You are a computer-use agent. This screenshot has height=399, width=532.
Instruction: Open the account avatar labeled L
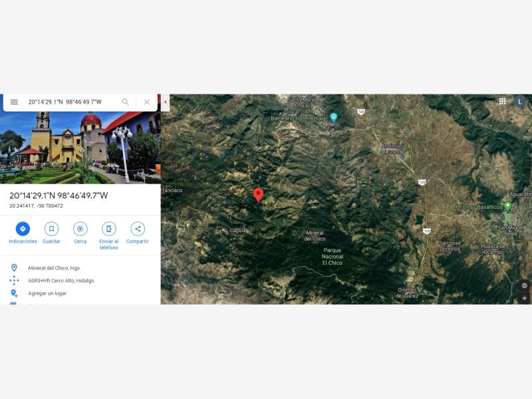click(x=519, y=101)
